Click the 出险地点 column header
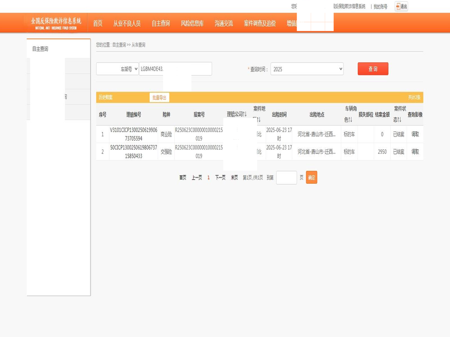This screenshot has height=337, width=450. (317, 115)
